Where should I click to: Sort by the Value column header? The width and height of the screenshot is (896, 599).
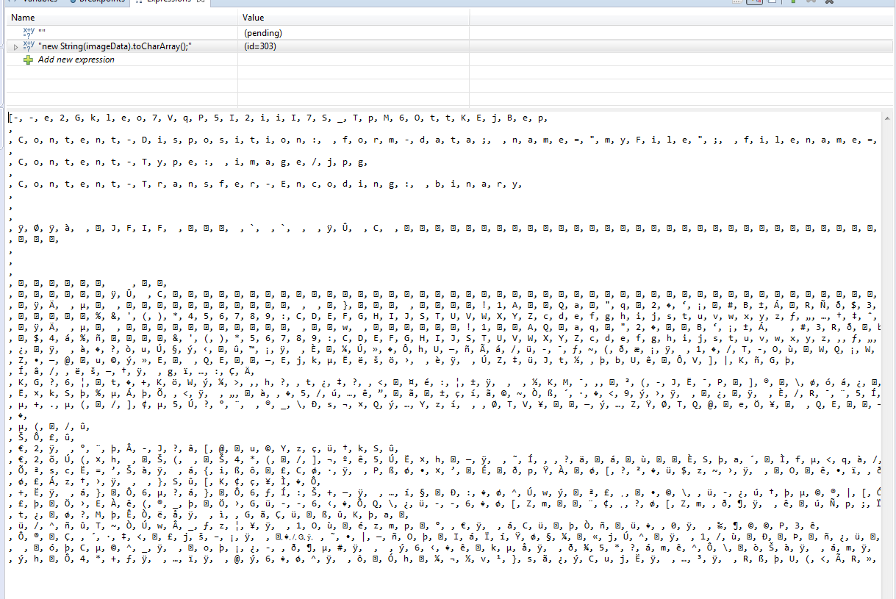coord(354,17)
